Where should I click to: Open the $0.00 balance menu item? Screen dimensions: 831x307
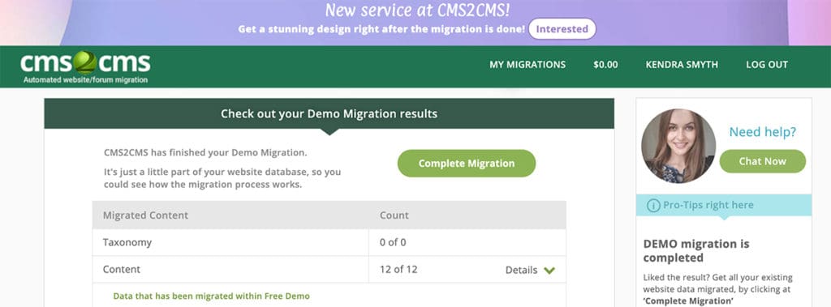point(605,65)
